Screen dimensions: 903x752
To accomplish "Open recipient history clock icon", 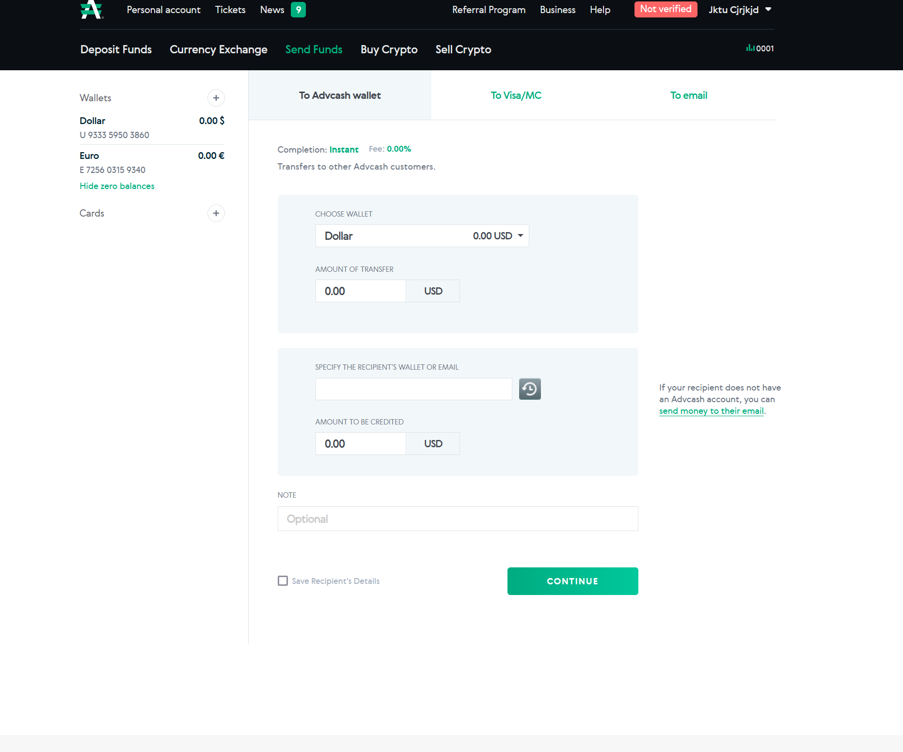I will (x=530, y=389).
